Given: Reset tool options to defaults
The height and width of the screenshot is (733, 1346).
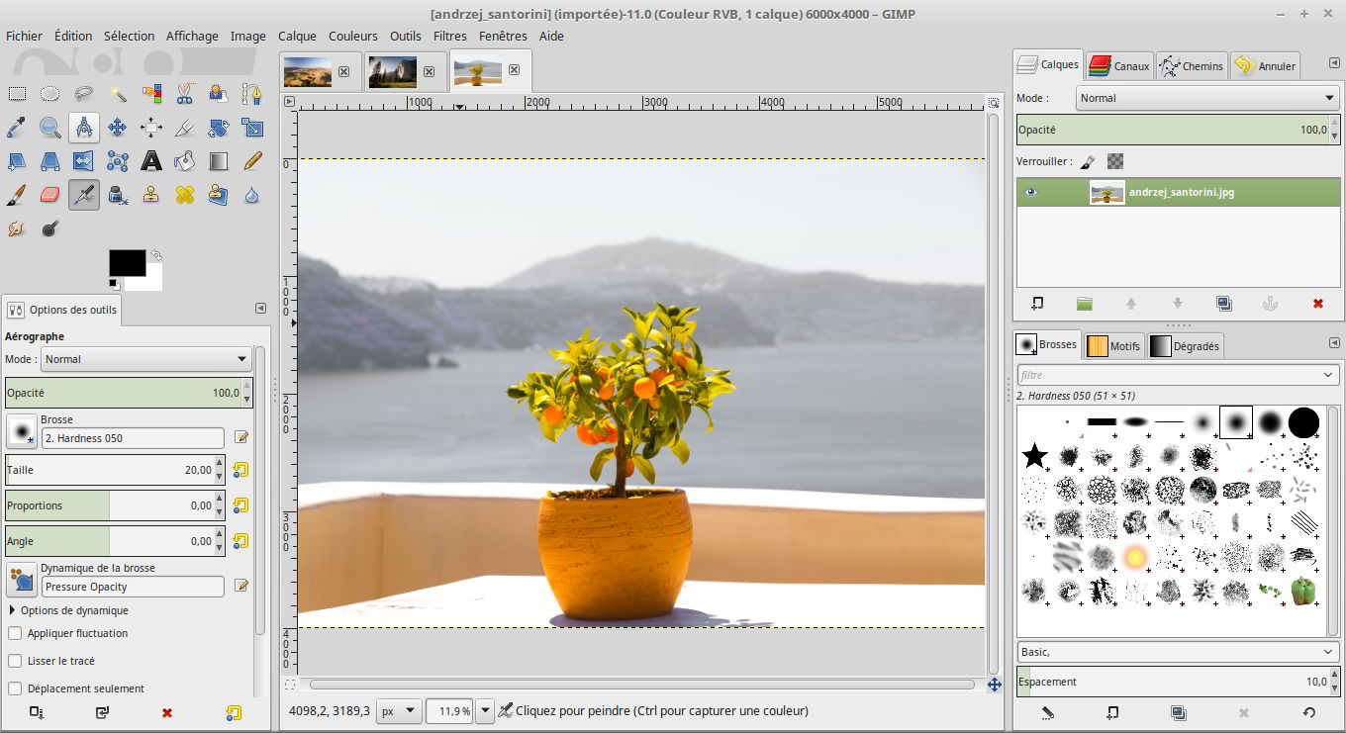Looking at the screenshot, I should (233, 712).
